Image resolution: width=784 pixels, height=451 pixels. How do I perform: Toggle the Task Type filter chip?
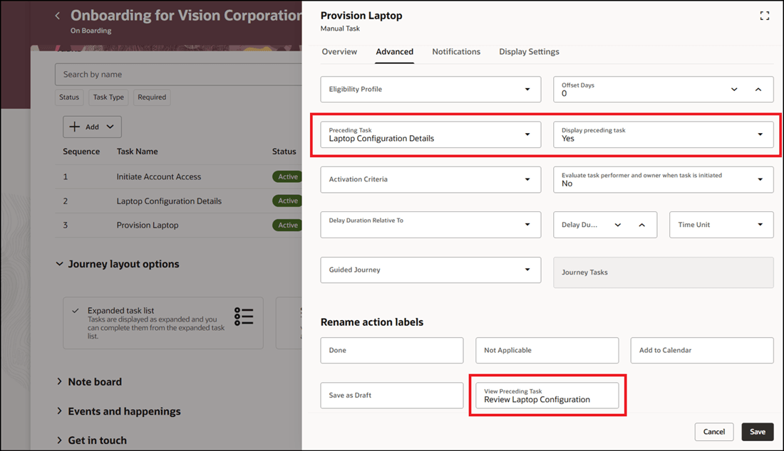[108, 97]
